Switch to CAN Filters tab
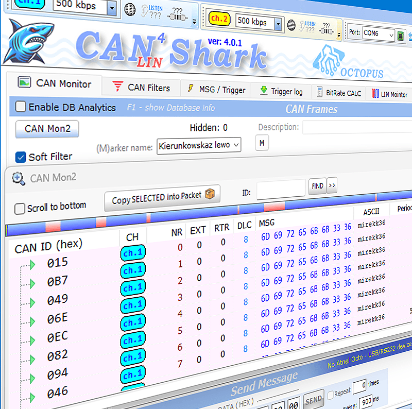This screenshot has height=409, width=412. (141, 87)
